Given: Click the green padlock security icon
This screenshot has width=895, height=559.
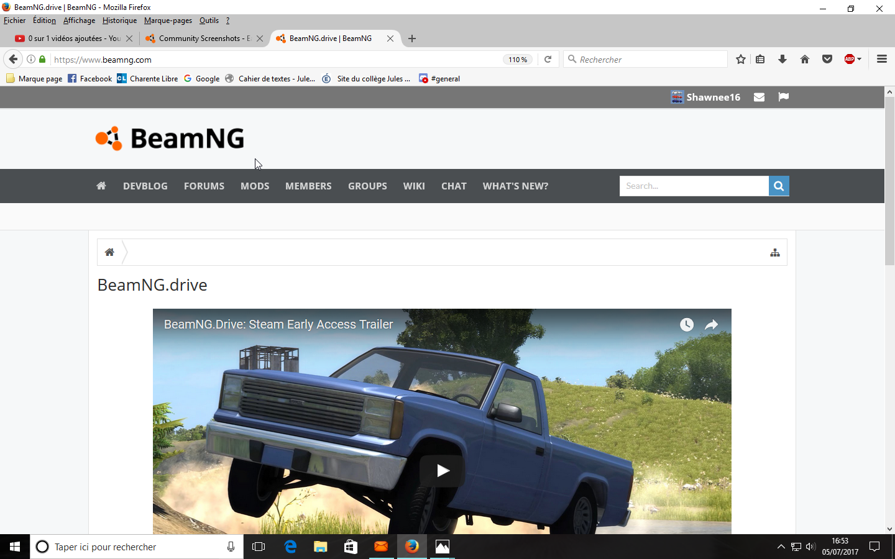Looking at the screenshot, I should coord(42,60).
